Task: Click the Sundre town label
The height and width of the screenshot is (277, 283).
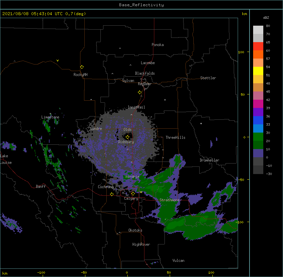Action: [96, 129]
